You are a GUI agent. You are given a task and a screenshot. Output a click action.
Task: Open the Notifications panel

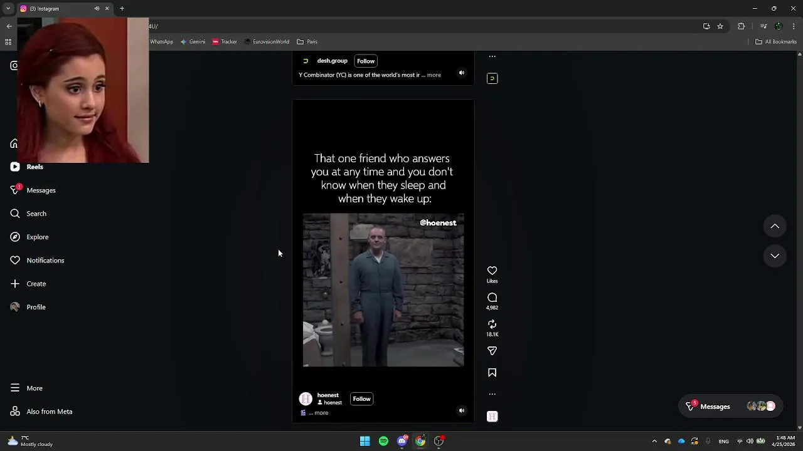pos(37,260)
